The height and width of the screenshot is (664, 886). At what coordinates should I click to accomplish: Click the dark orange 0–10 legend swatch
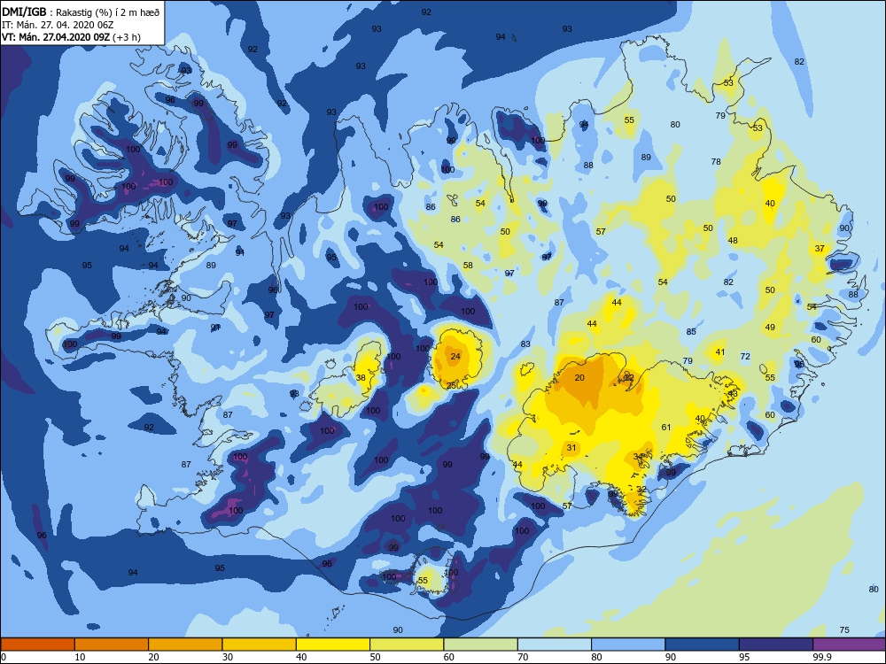tap(37, 645)
